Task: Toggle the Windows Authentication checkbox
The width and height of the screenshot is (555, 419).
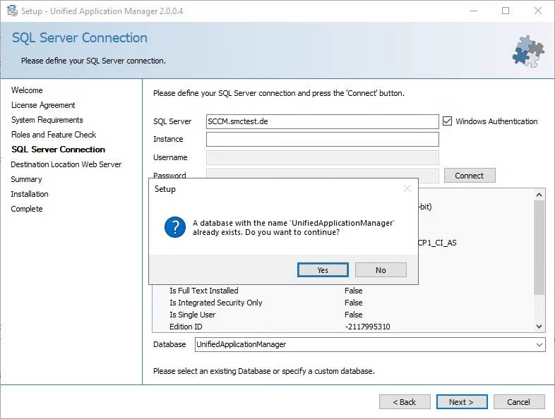Action: click(447, 121)
